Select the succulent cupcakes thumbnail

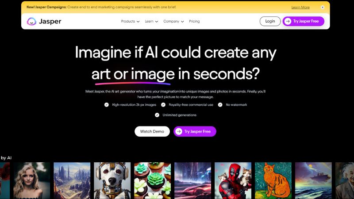tap(152, 180)
